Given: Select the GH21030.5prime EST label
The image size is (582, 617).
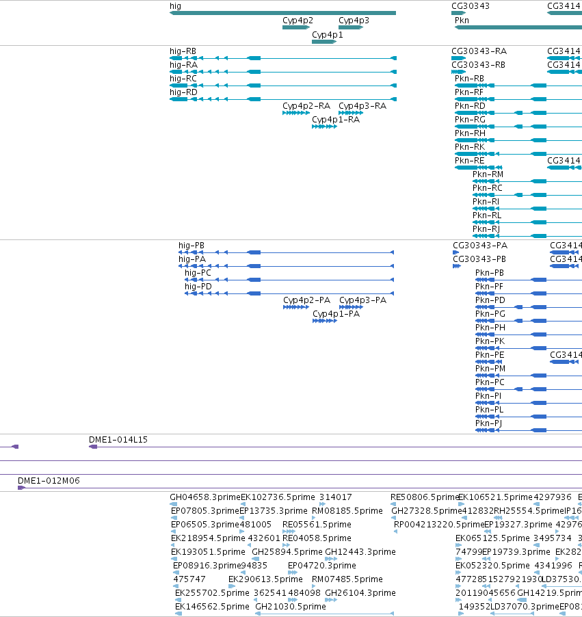Looking at the screenshot, I should tap(291, 607).
